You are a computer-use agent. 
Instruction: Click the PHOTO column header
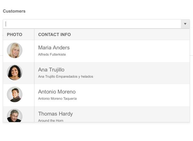[15, 34]
